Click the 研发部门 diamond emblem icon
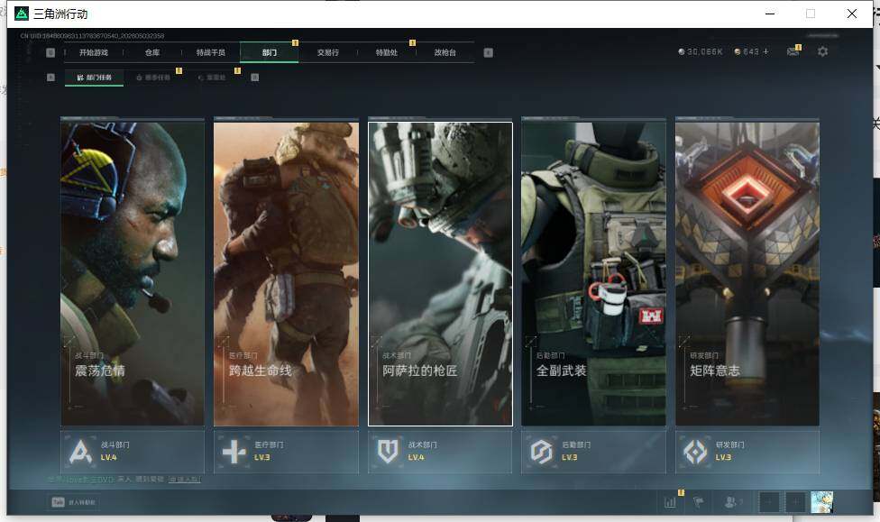880x522 pixels. pos(695,452)
